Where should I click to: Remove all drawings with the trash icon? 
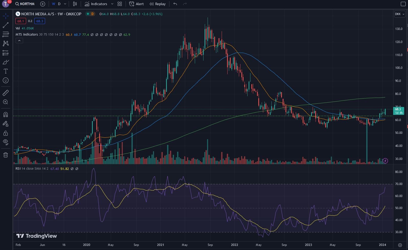(6, 155)
